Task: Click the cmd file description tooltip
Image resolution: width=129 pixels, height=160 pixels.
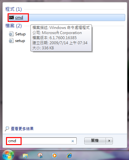Action: 61,38
